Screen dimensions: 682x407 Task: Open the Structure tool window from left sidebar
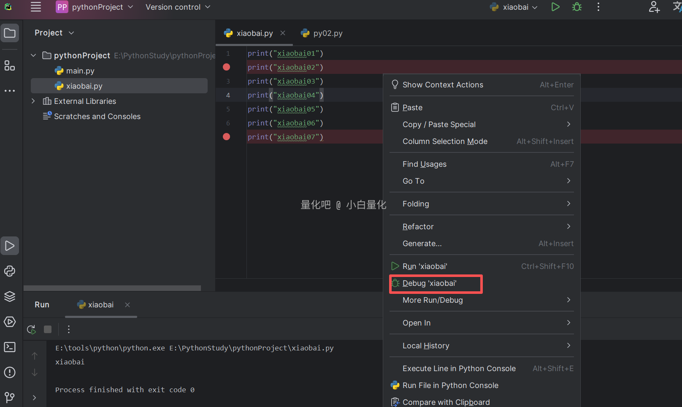coord(9,65)
